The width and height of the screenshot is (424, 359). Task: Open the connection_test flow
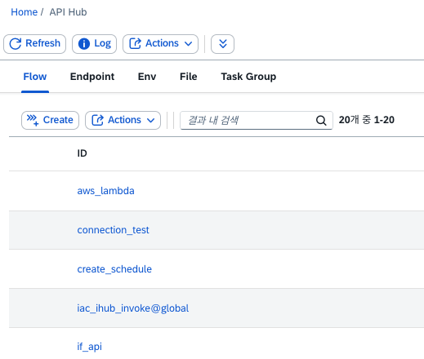point(113,230)
